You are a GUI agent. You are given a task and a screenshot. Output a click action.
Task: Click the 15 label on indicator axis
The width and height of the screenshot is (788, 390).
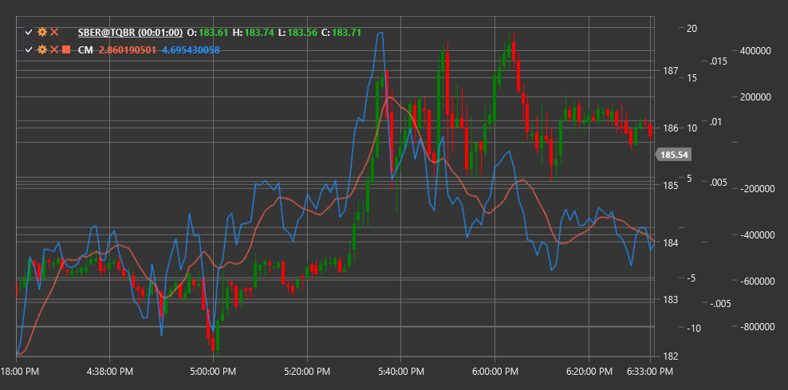pos(691,77)
